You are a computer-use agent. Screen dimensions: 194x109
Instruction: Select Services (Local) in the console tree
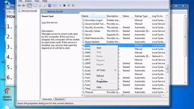point(29,11)
